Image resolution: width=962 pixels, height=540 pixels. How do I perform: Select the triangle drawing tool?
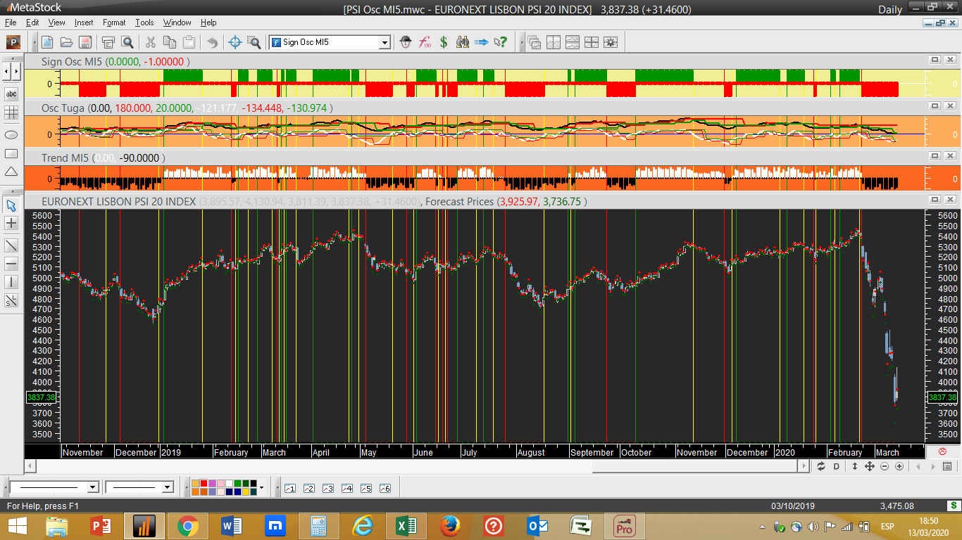[11, 172]
